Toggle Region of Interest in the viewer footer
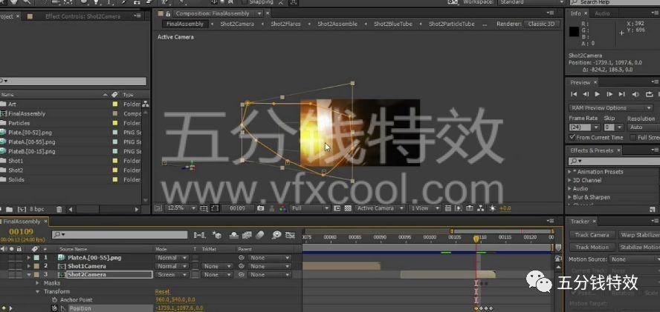The width and height of the screenshot is (660, 312). tap(337, 208)
